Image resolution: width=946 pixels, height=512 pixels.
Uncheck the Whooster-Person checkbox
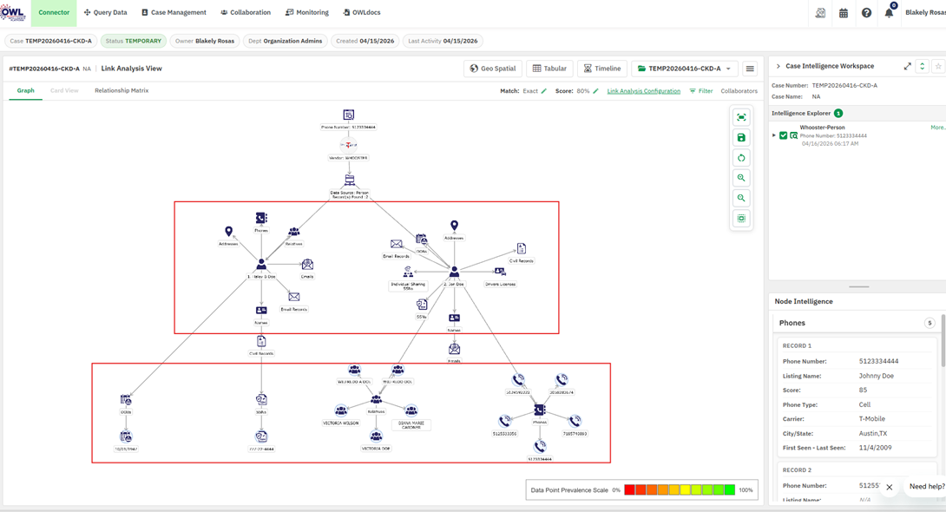(x=783, y=135)
